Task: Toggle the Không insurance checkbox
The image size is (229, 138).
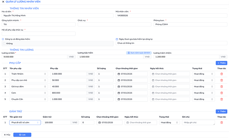Action: [4, 43]
